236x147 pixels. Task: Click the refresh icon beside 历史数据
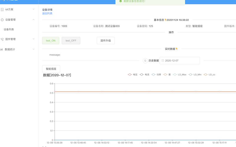[145, 61]
